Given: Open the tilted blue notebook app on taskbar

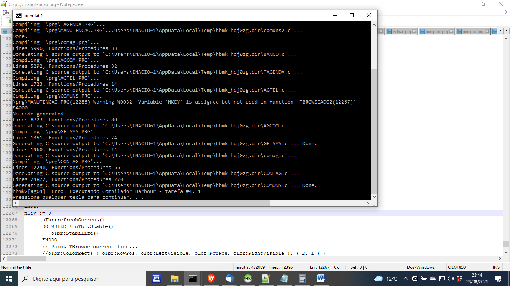Looking at the screenshot, I should (x=284, y=279).
